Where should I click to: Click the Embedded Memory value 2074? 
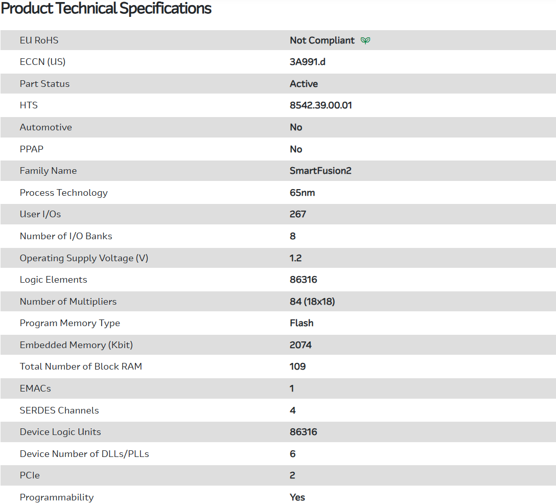coord(300,345)
